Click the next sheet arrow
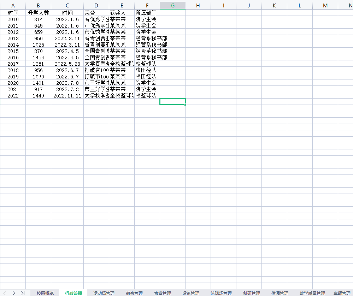 [14, 293]
